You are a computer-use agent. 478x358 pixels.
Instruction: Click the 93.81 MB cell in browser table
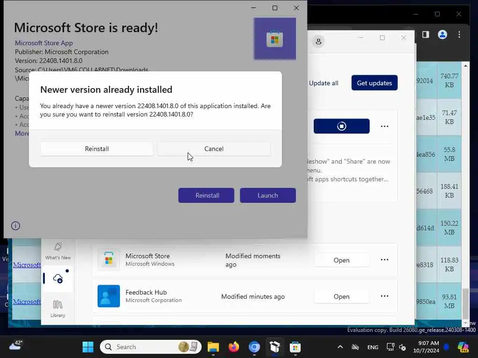click(450, 302)
